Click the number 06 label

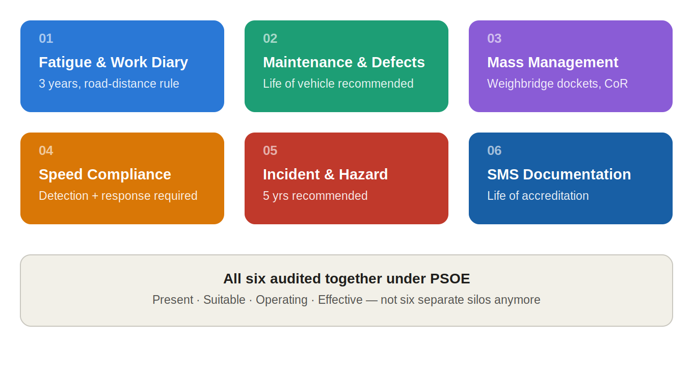point(494,150)
